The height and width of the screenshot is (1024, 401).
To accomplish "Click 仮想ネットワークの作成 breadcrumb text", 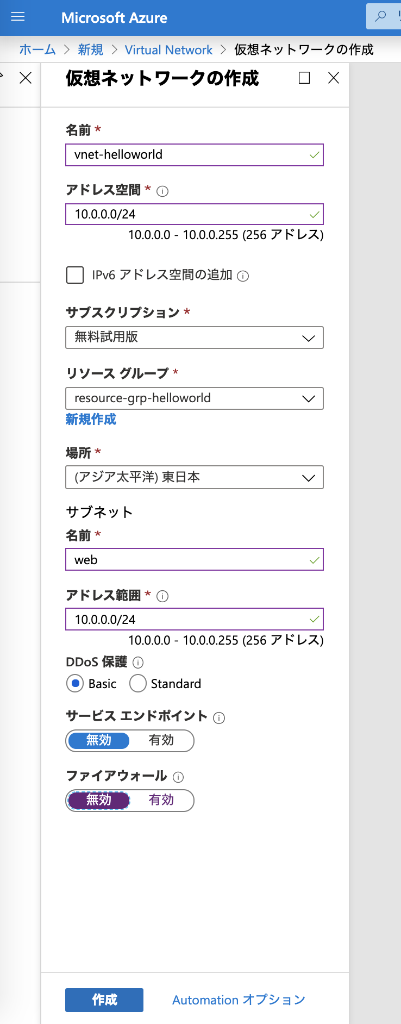I will click(304, 49).
